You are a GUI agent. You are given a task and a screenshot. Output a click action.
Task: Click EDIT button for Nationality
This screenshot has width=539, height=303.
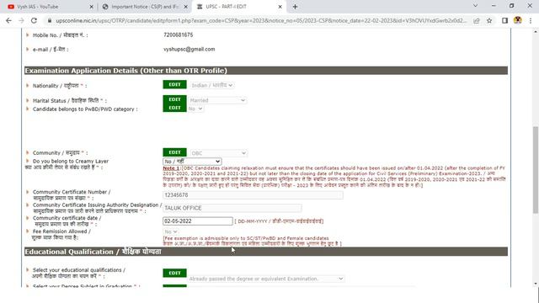[x=174, y=84]
